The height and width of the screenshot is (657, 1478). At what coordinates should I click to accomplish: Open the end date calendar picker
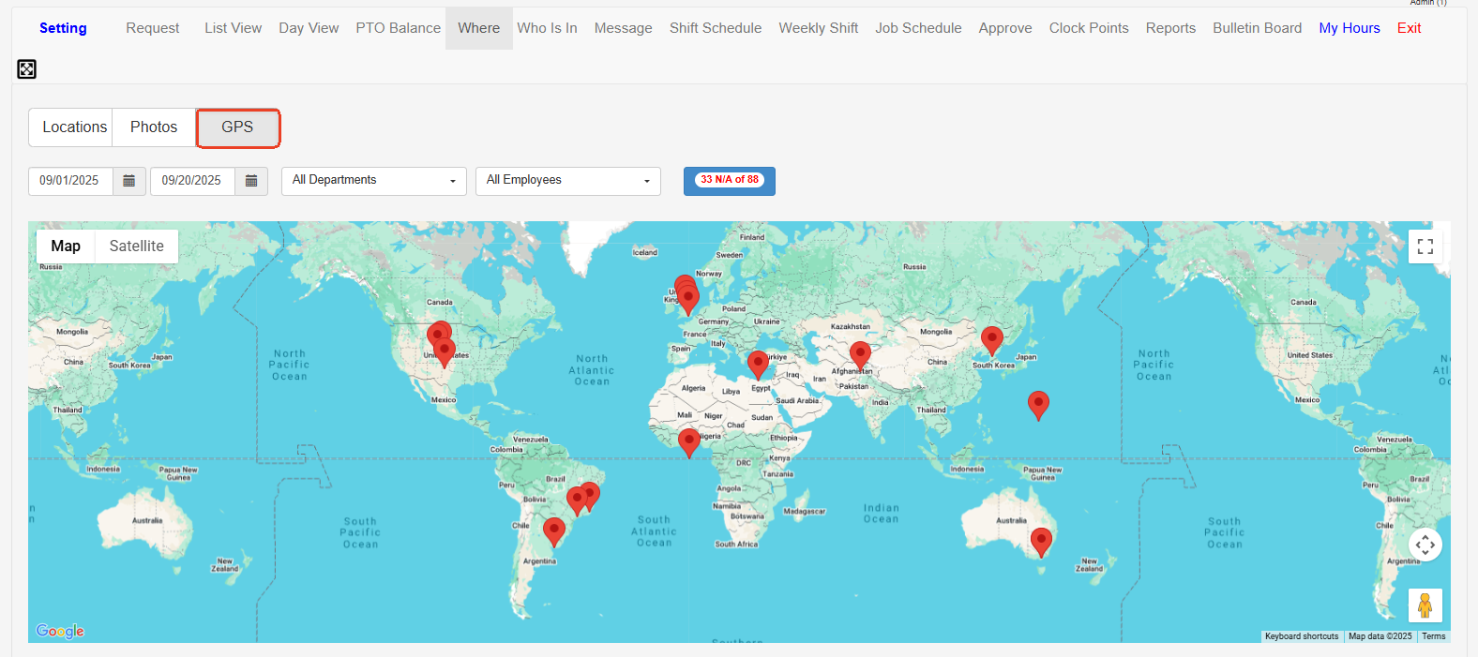251,181
